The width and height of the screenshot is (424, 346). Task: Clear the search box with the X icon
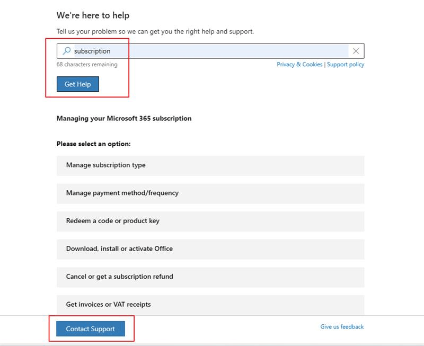point(356,51)
